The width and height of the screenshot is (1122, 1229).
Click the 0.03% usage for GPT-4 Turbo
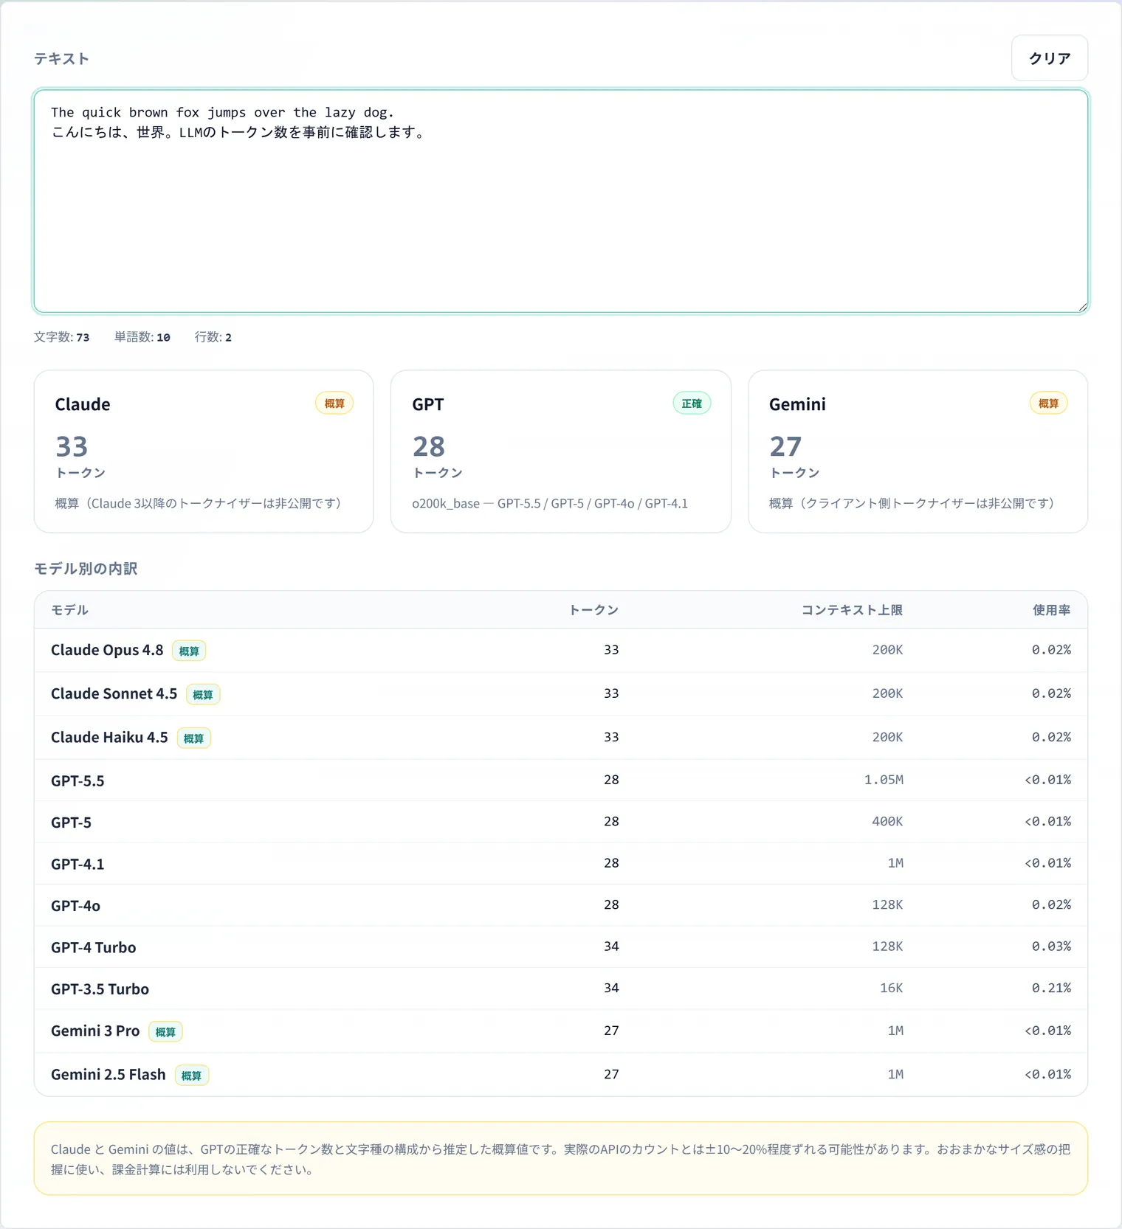point(1051,946)
